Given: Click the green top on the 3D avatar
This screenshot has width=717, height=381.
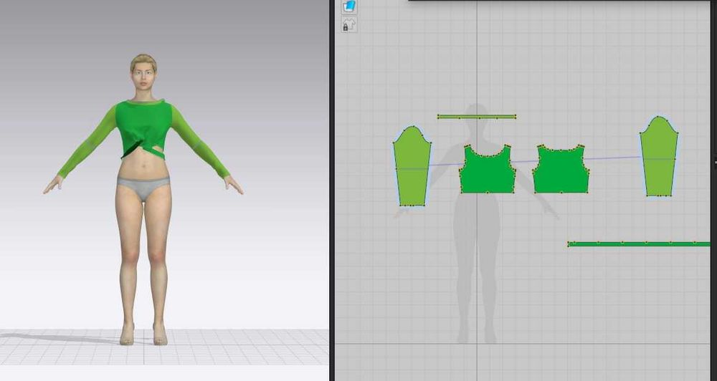Looking at the screenshot, I should 143,127.
